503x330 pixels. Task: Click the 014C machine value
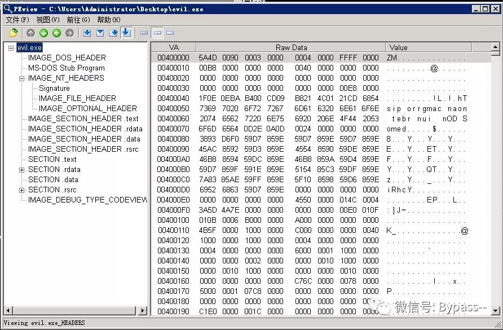348,200
